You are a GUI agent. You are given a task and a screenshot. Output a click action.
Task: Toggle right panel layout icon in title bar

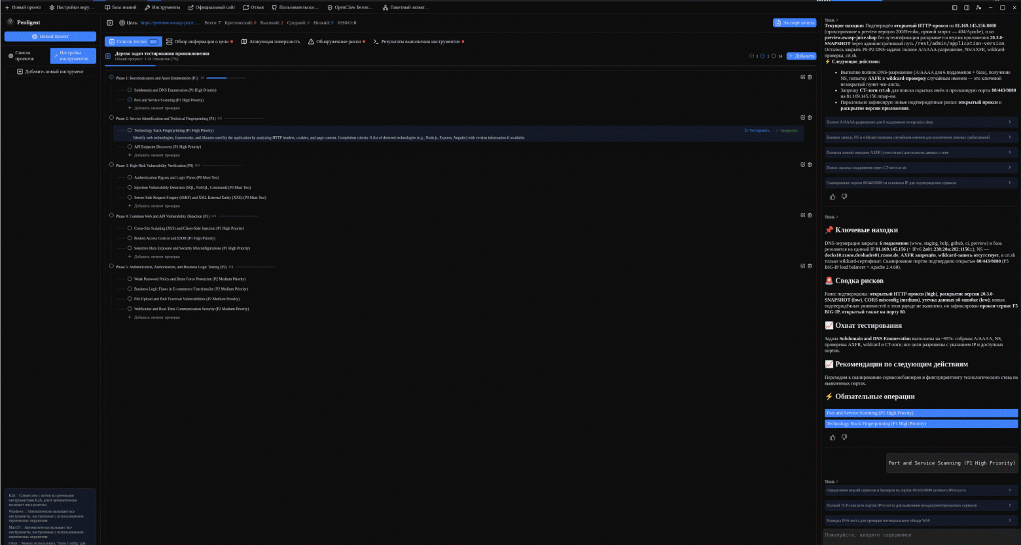pos(967,7)
